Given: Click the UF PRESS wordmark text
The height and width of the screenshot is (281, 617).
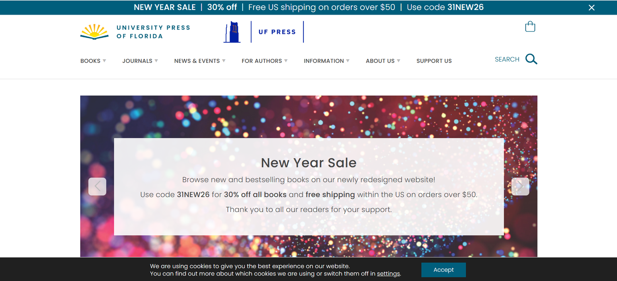Looking at the screenshot, I should tap(277, 32).
